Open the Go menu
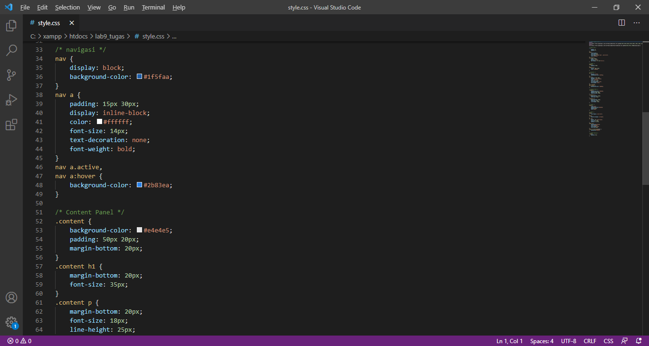The height and width of the screenshot is (346, 649). 112,8
